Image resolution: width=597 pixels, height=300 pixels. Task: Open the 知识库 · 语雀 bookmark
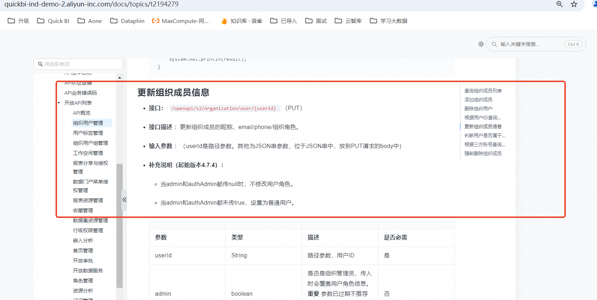click(x=242, y=21)
